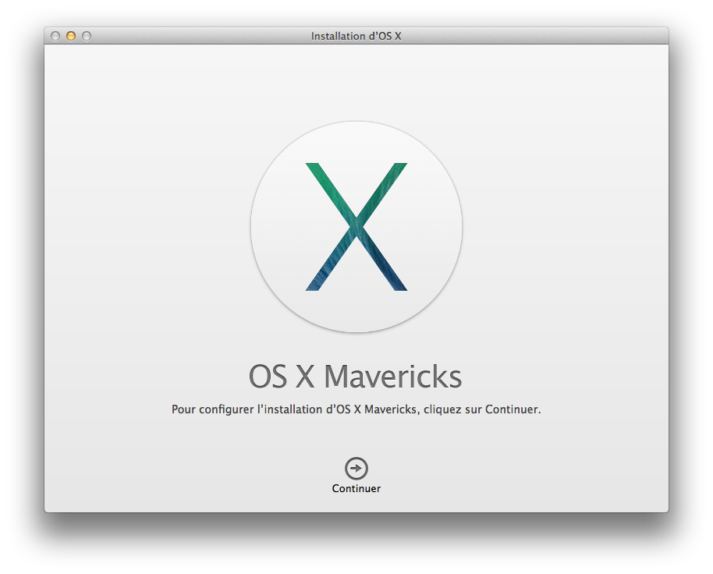Viewport: 713px width, 574px height.
Task: Minimize the window with the yellow button
Action: (71, 36)
